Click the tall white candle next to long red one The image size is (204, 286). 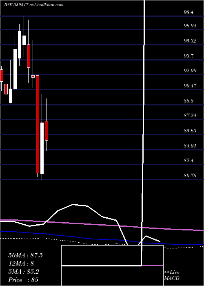(x=42, y=148)
